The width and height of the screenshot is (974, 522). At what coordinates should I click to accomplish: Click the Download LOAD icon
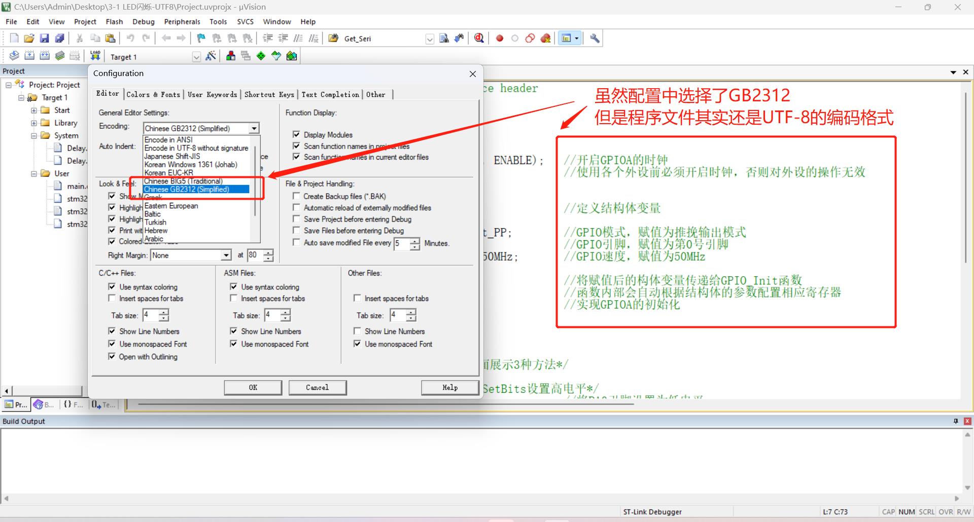coord(95,56)
